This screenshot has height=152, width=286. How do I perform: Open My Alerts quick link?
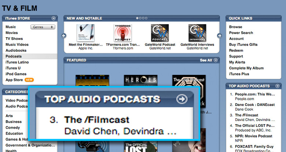[237, 62]
